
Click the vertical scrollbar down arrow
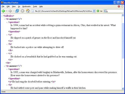pos(123,88)
